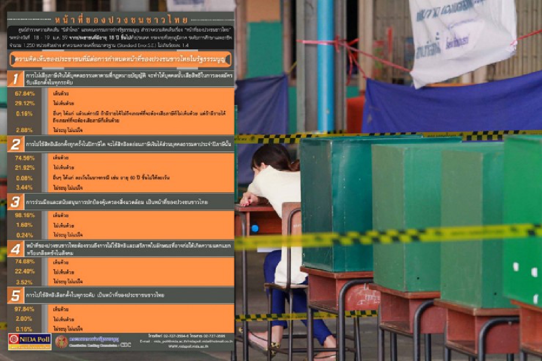The height and width of the screenshot is (361, 542).
Task: Click the "CDC" text in the footer
Action: [126, 344]
